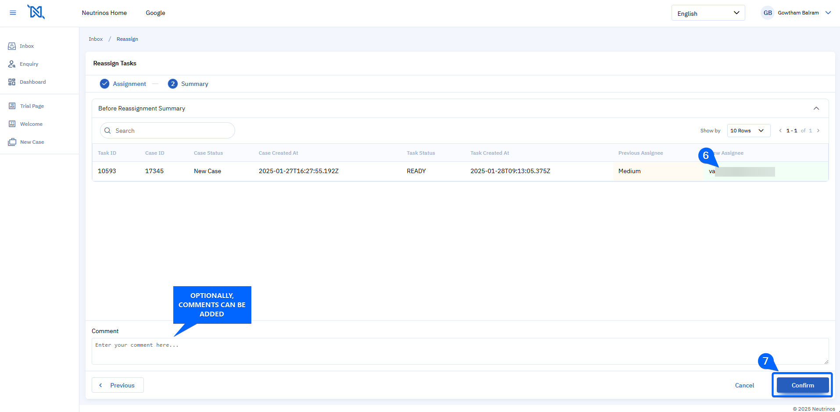
Task: Click the Medium previous assignee cell
Action: coord(629,171)
